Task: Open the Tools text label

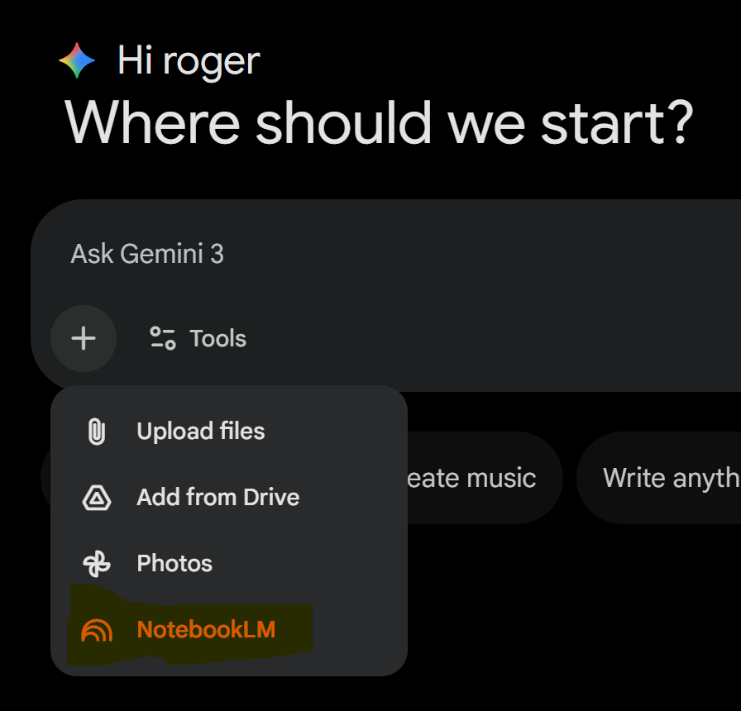Action: click(x=218, y=338)
